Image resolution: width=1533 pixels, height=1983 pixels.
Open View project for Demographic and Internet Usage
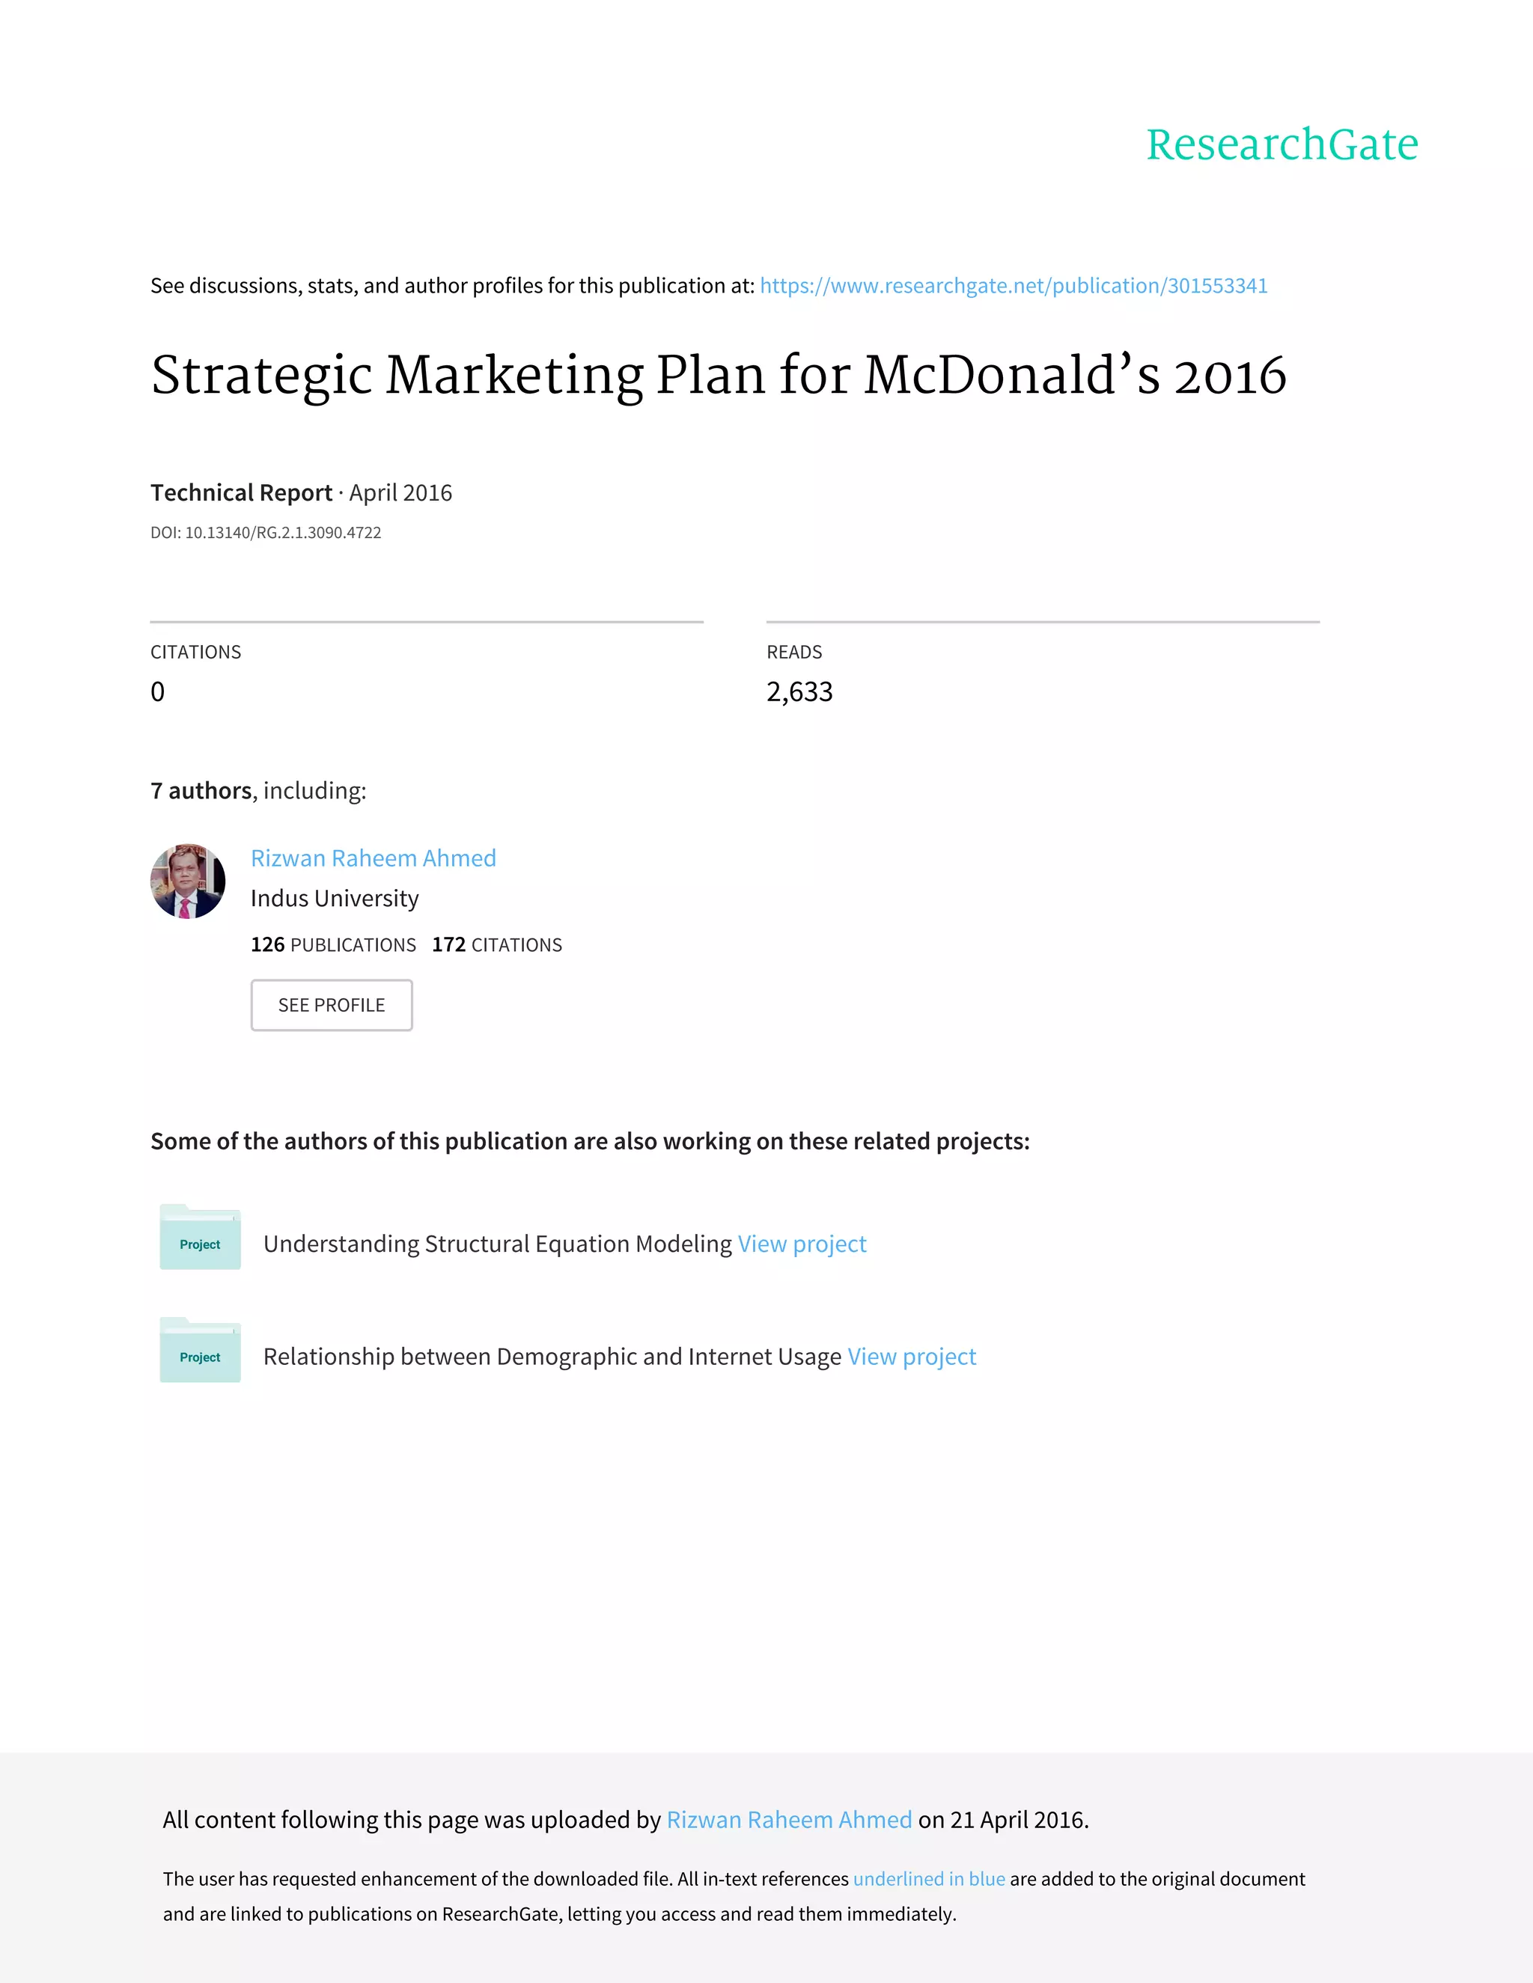point(912,1357)
